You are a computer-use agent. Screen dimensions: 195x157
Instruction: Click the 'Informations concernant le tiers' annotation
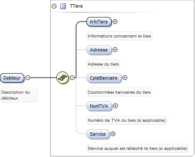[x=120, y=36]
